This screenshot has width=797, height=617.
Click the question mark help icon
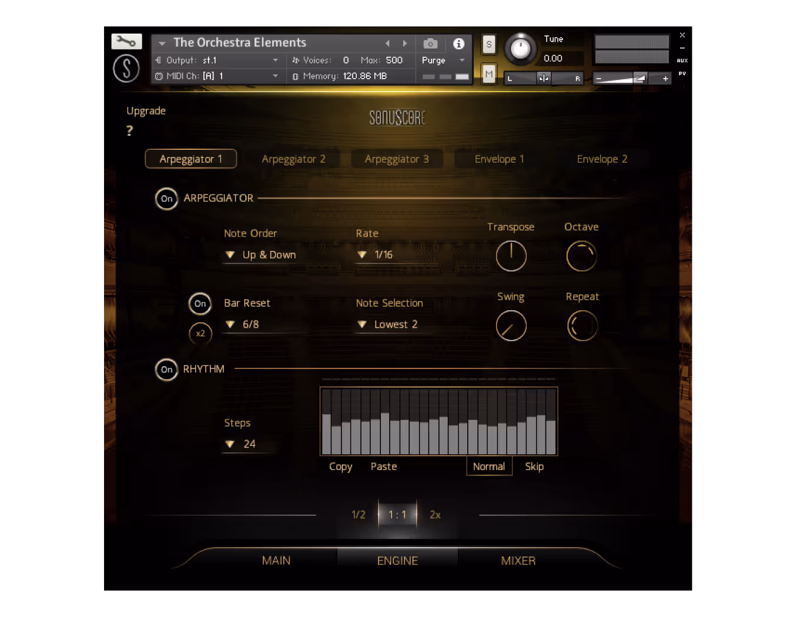(129, 130)
